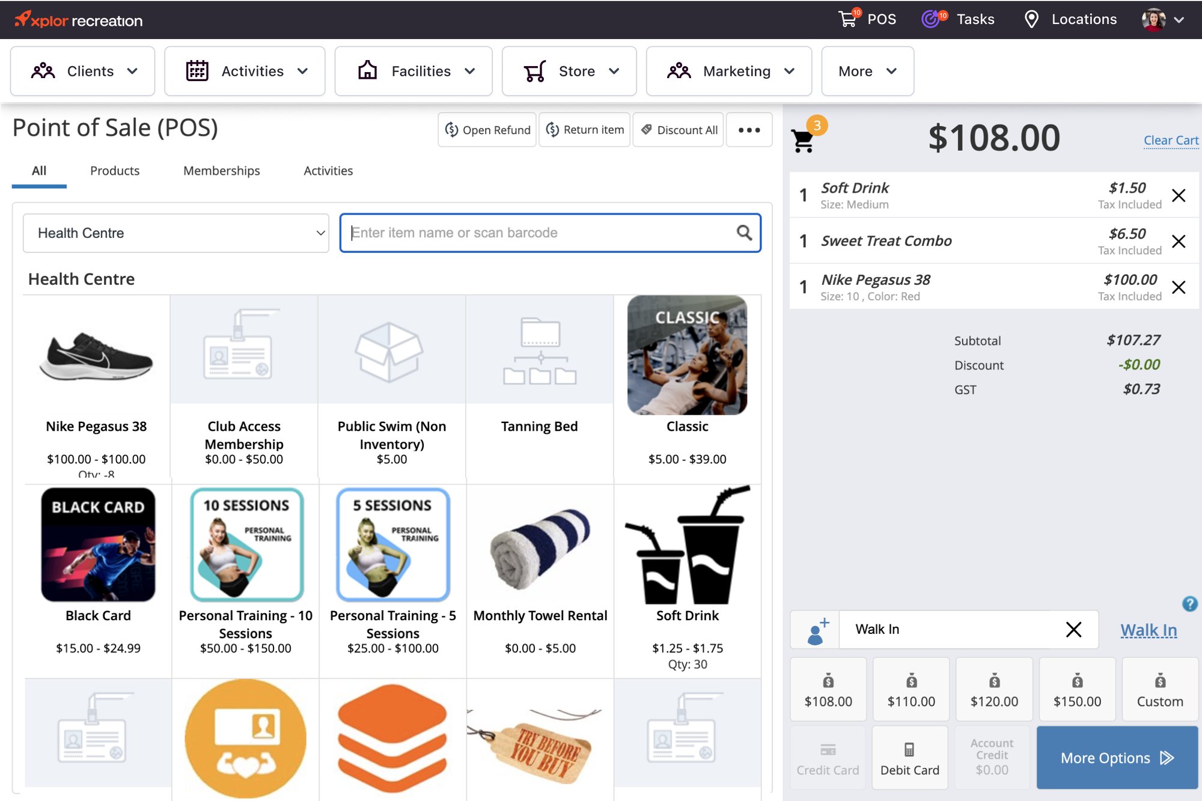The image size is (1202, 801).
Task: Open the Store dropdown menu
Action: coord(569,71)
